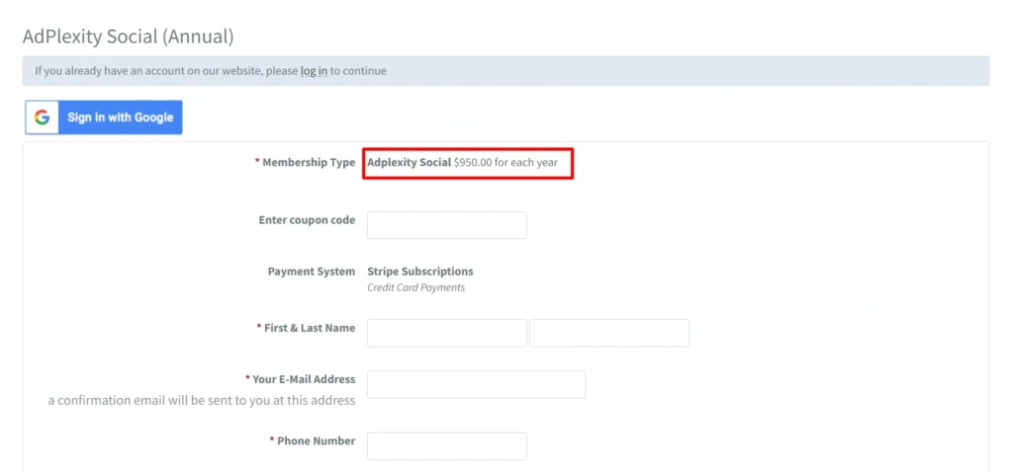Focus the coupon code input field
1013x473 pixels.
(446, 225)
